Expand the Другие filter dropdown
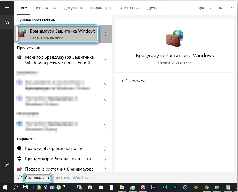Image resolution: width=238 pixels, height=192 pixels. 156,8
